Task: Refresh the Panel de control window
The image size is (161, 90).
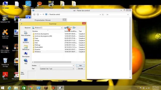Action: pyautogui.click(x=103, y=14)
